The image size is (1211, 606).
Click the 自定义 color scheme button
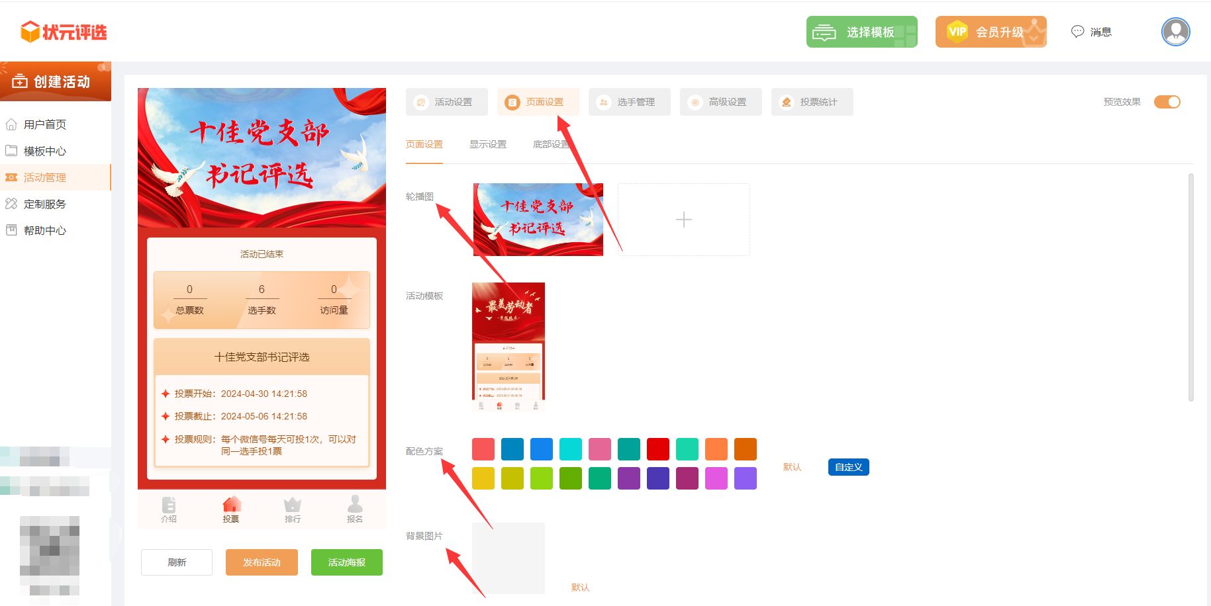coord(848,467)
